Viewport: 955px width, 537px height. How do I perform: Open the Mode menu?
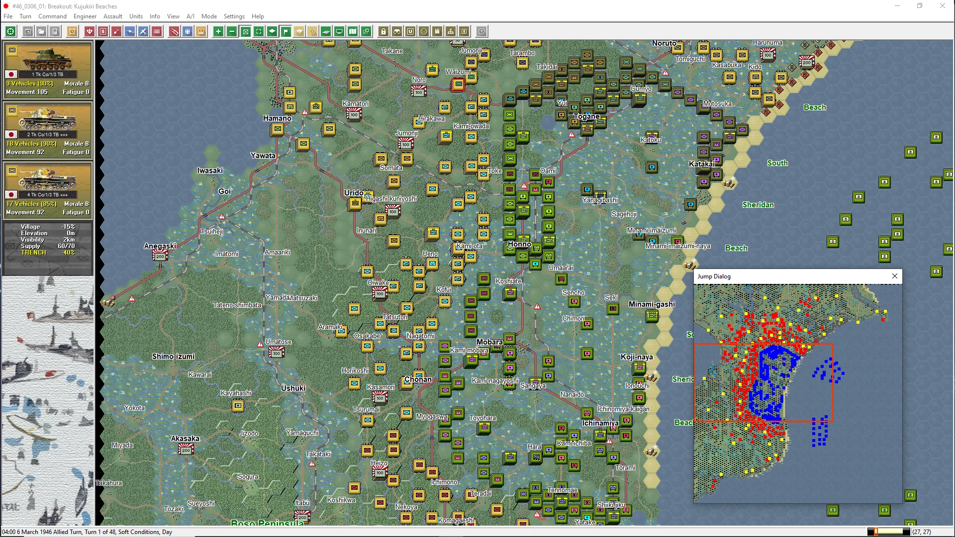pos(209,16)
